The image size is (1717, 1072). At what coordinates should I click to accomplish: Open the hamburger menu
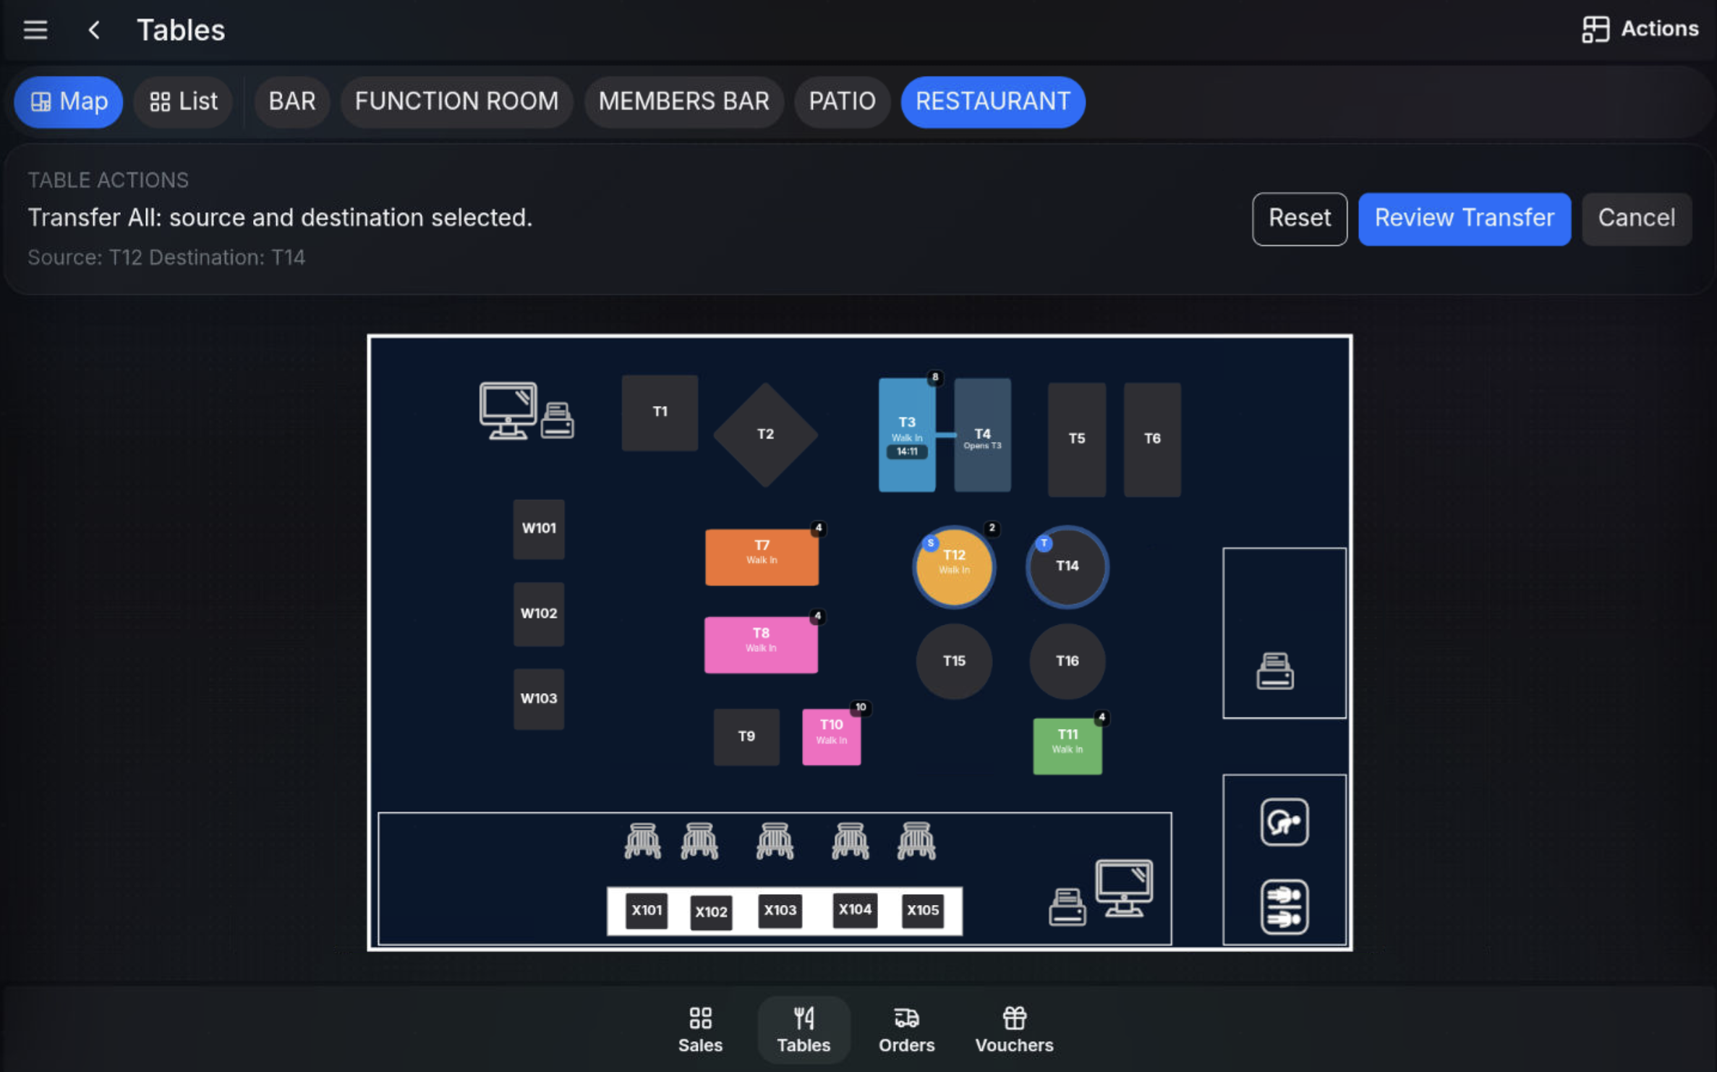35,30
